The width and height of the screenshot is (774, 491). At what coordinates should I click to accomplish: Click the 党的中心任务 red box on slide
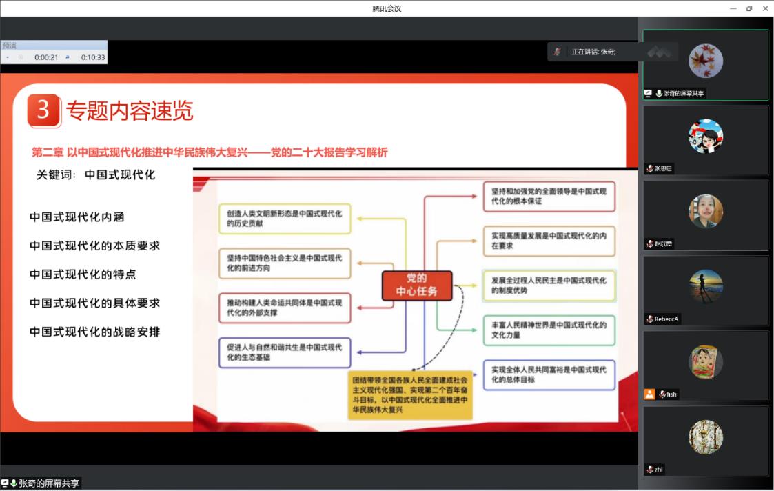(x=416, y=285)
